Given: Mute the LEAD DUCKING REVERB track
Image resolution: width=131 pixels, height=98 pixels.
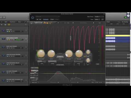Looking at the screenshot, I should pyautogui.click(x=7, y=56).
